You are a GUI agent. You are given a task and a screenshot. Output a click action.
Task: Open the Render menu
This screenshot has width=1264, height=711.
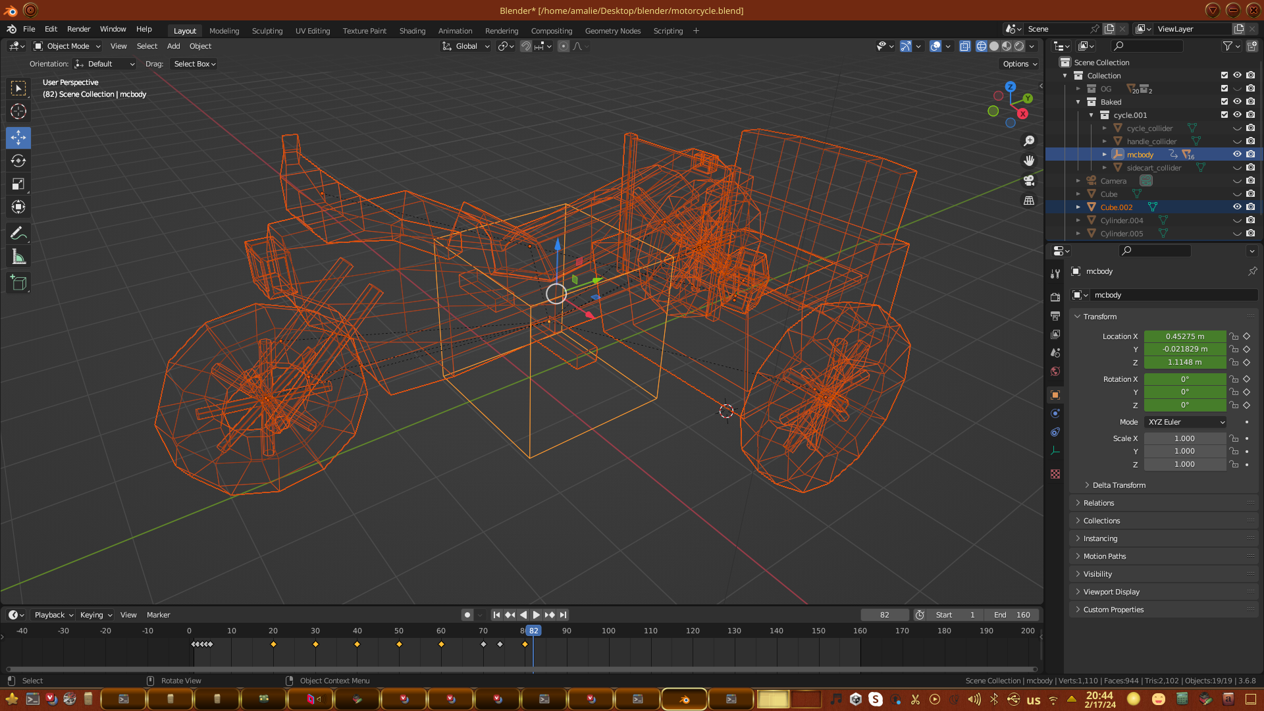pyautogui.click(x=78, y=29)
